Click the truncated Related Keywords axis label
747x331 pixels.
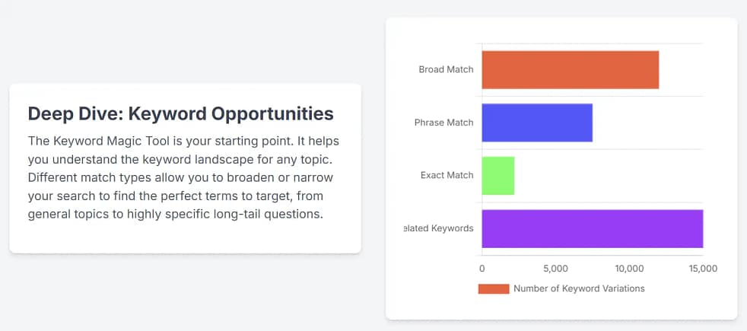(440, 228)
